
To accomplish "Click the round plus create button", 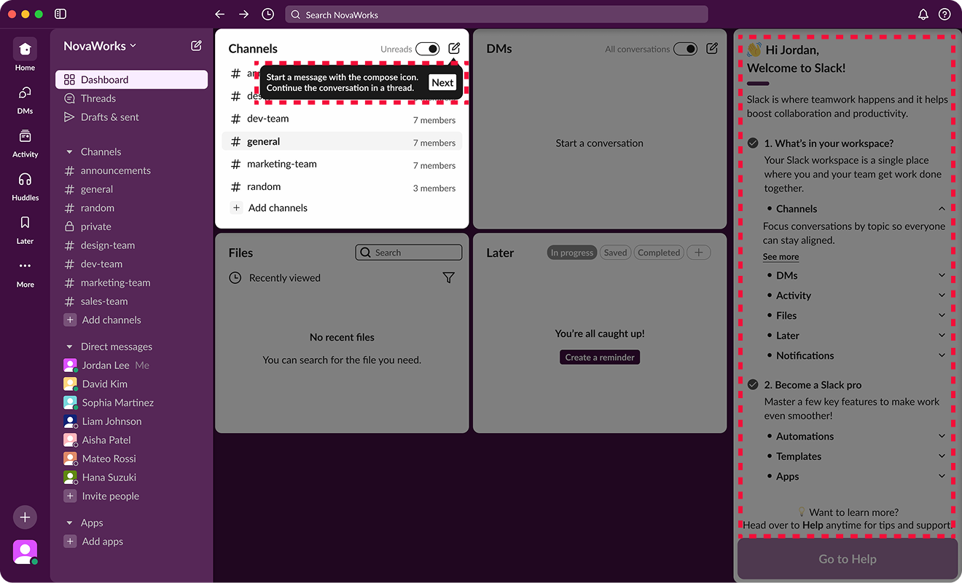I will pyautogui.click(x=25, y=517).
